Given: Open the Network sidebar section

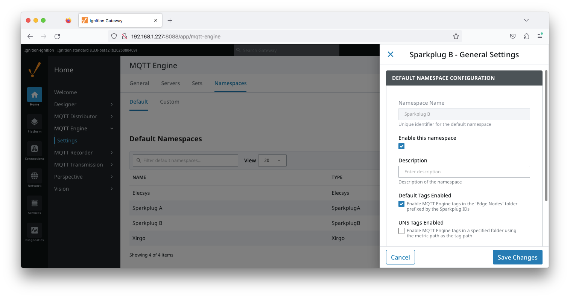Looking at the screenshot, I should pos(34,178).
